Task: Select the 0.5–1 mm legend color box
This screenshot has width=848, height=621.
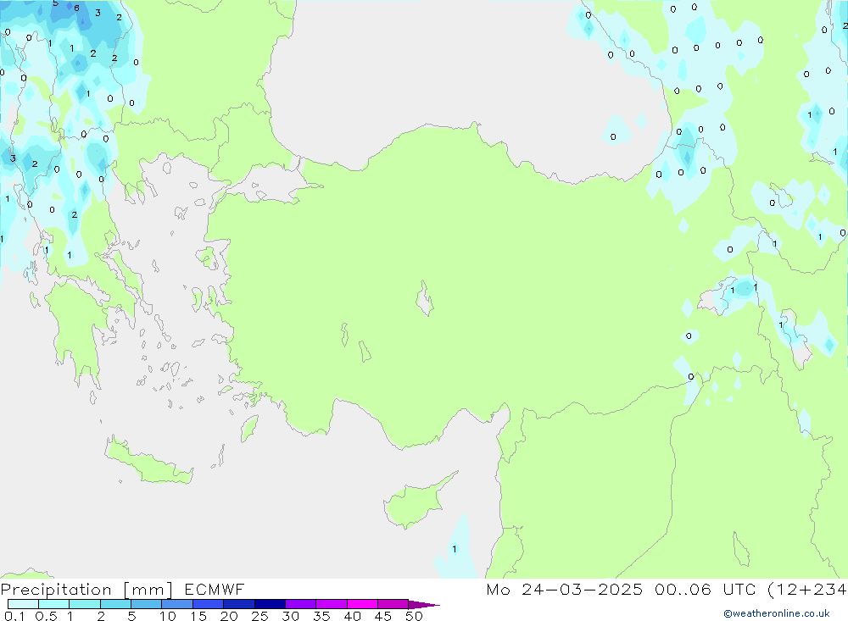Action: pos(54,604)
